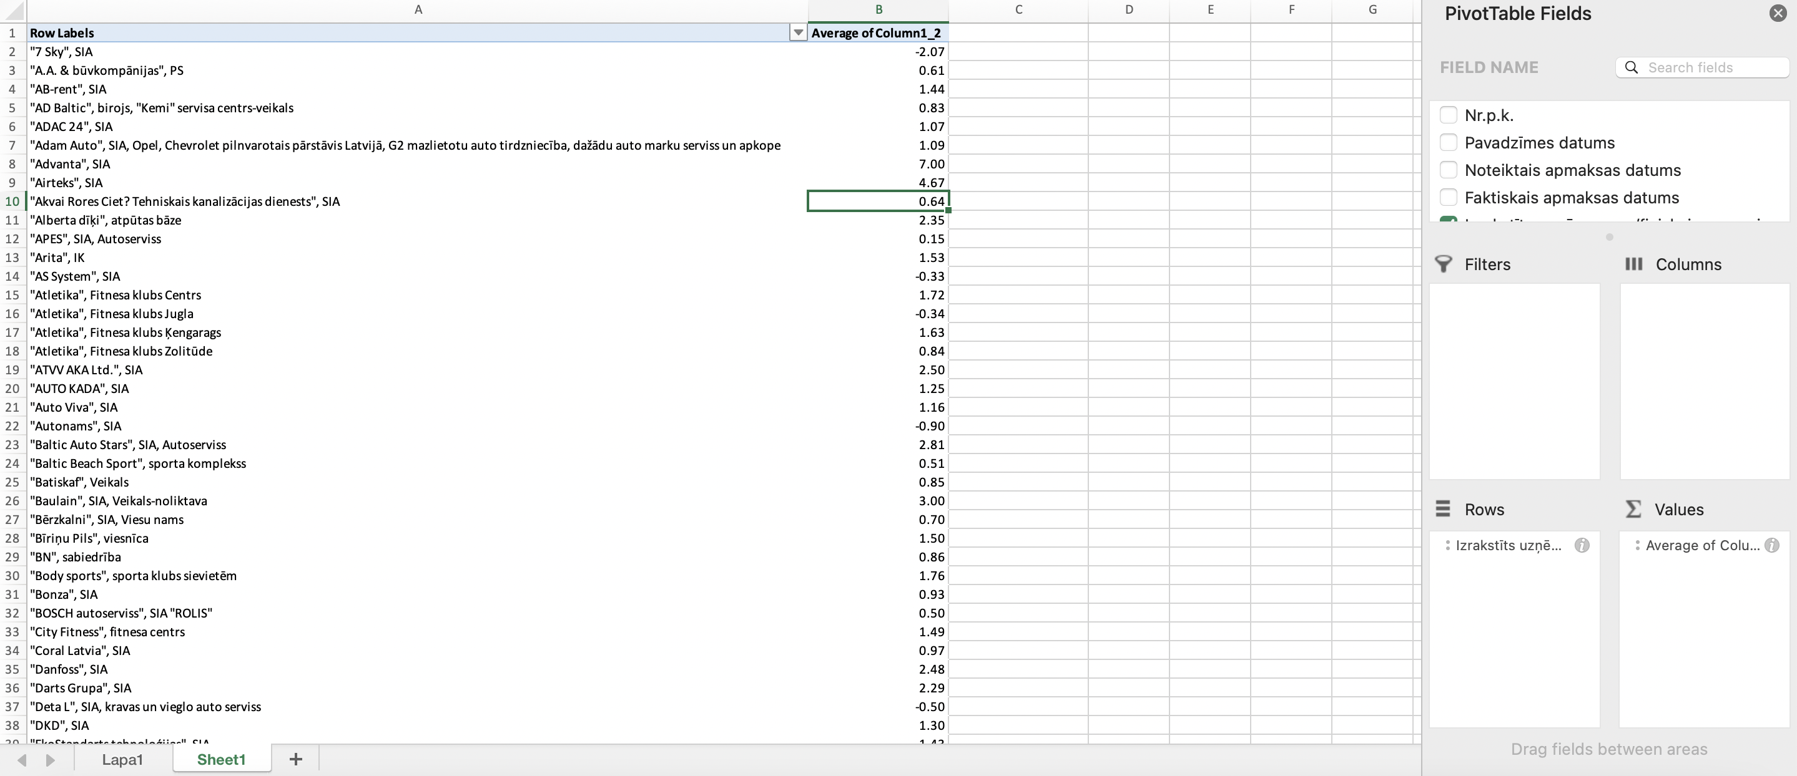Click the Filters funnel icon
The image size is (1797, 776).
1444,264
